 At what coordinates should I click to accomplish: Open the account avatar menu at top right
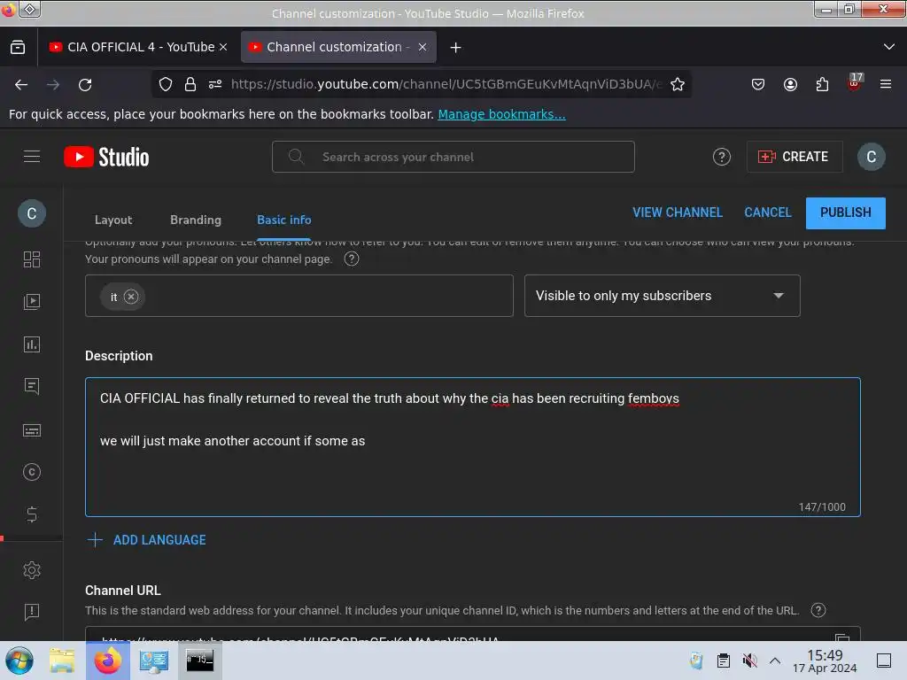(x=872, y=157)
